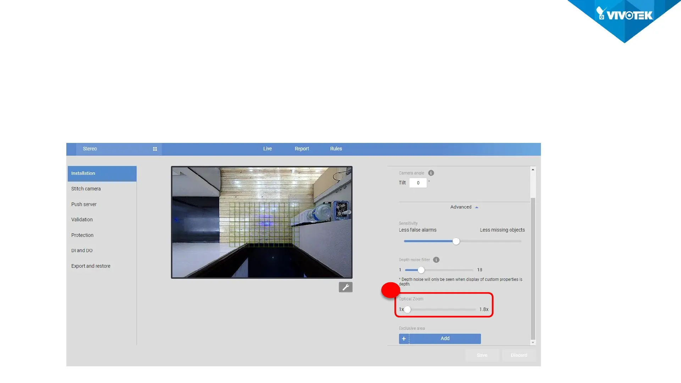This screenshot has width=681, height=383.
Task: Click the Tilt angle input field
Action: (x=418, y=183)
